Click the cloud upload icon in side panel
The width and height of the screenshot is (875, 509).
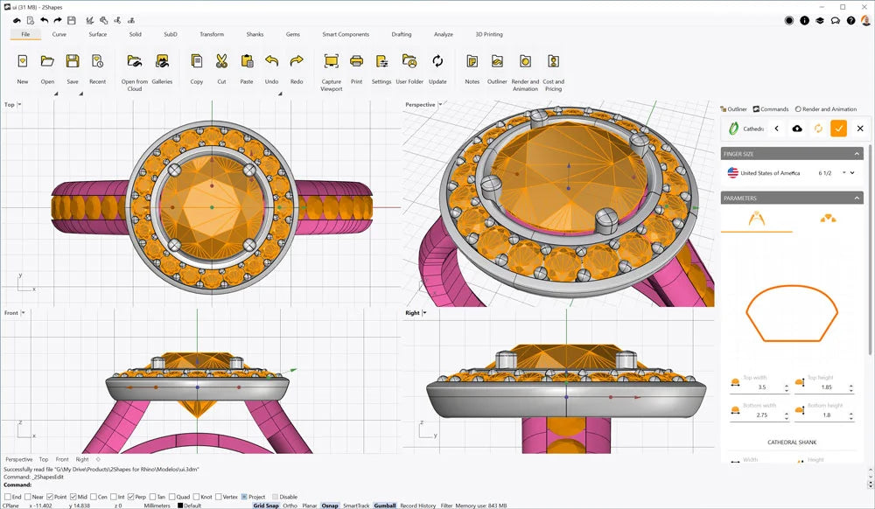[x=797, y=129]
